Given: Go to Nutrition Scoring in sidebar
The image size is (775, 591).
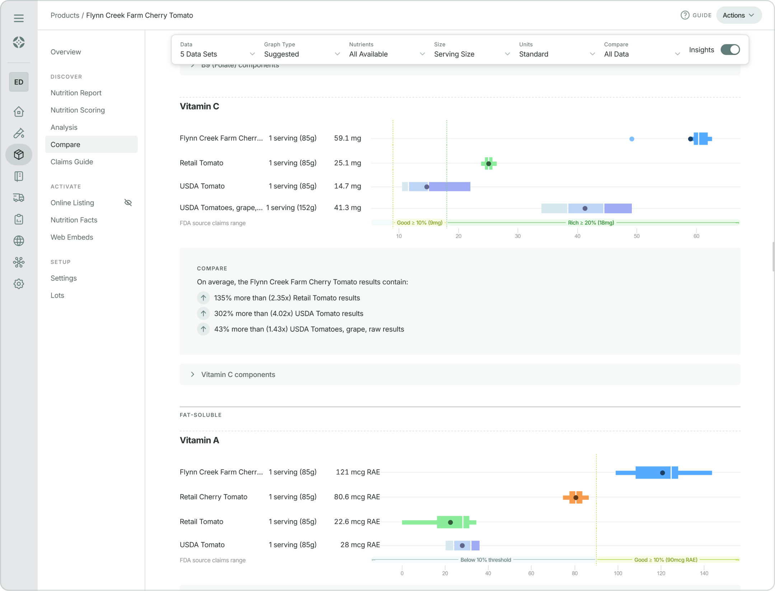Looking at the screenshot, I should click(x=77, y=110).
